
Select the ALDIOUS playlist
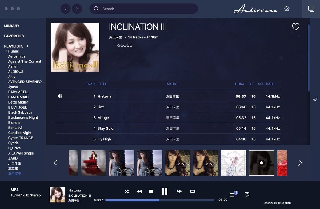tap(16, 72)
